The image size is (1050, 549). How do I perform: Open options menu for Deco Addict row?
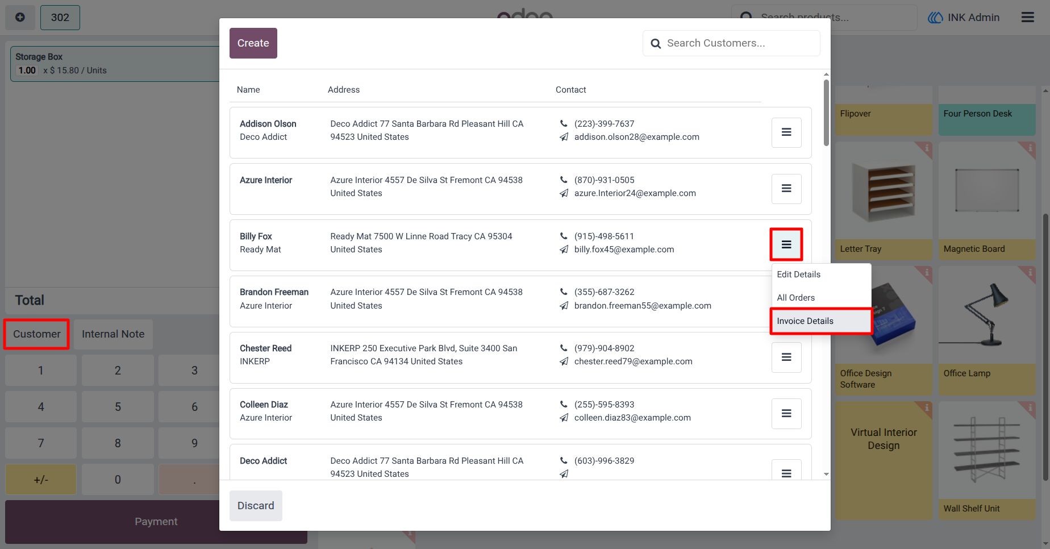point(786,471)
